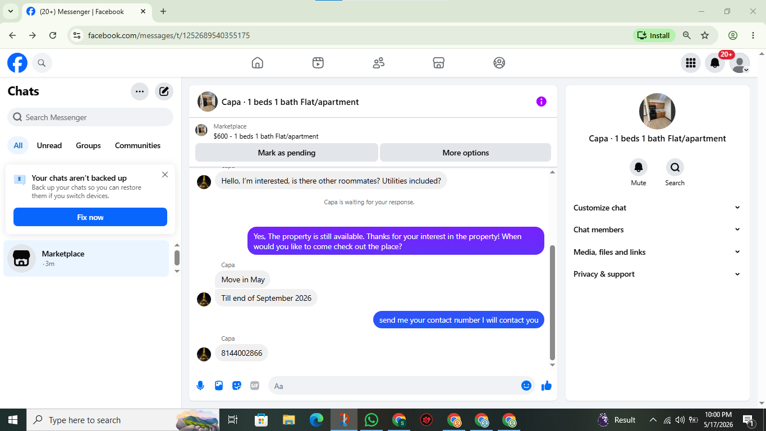The height and width of the screenshot is (431, 766).
Task: Click the voice clip microphone icon
Action: tap(200, 386)
